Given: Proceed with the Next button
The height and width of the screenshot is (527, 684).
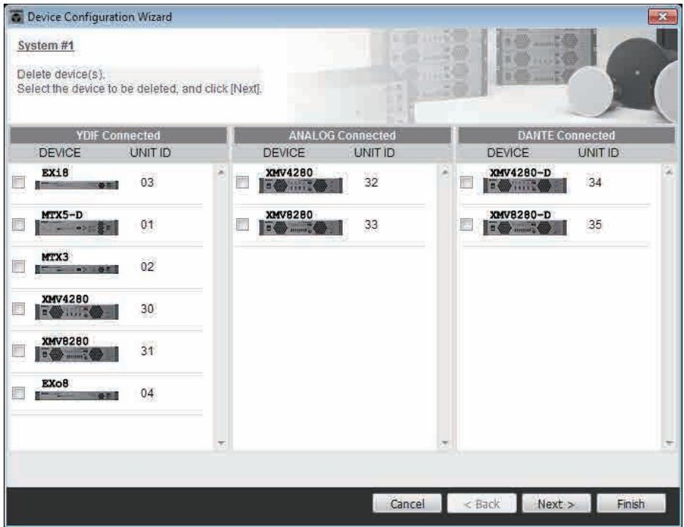Looking at the screenshot, I should pyautogui.click(x=556, y=504).
